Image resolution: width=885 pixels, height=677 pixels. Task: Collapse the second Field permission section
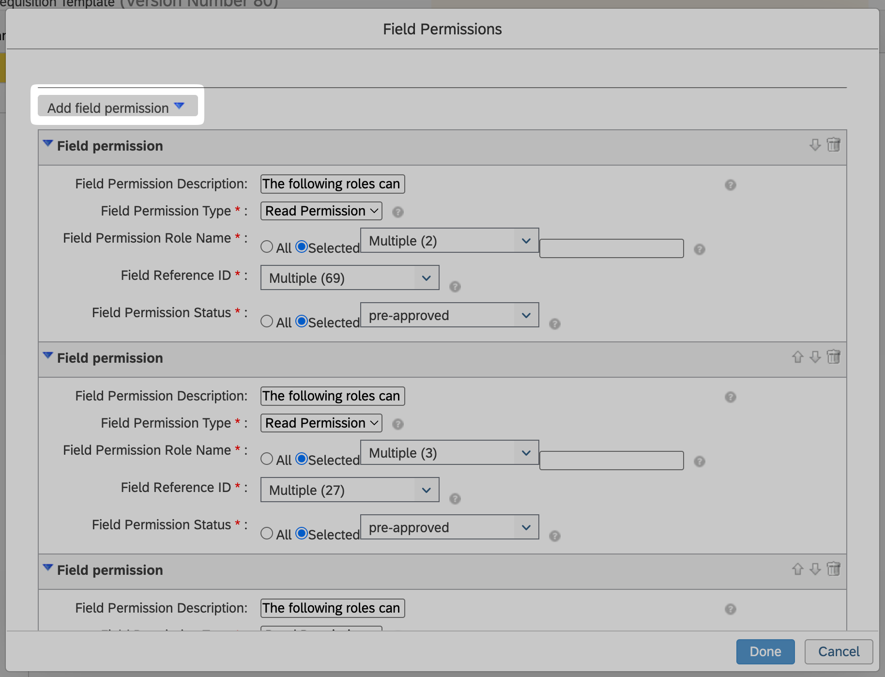[x=47, y=356]
